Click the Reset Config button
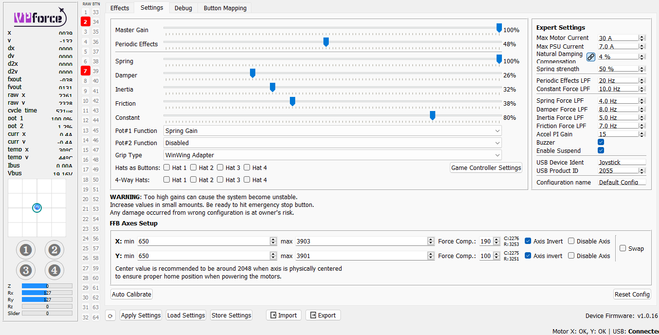The width and height of the screenshot is (659, 335). pos(632,295)
